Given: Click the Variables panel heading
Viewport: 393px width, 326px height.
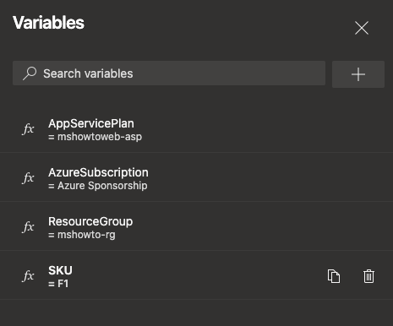Looking at the screenshot, I should click(48, 23).
